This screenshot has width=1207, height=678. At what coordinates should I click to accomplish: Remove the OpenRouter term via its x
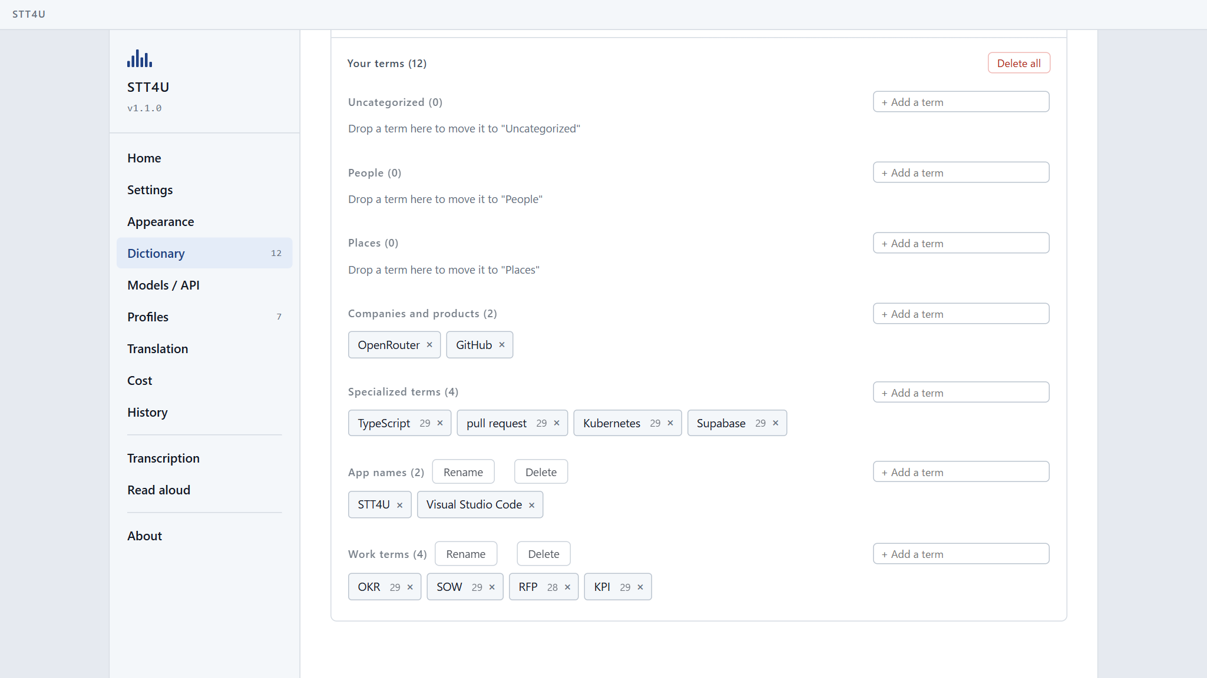click(429, 345)
